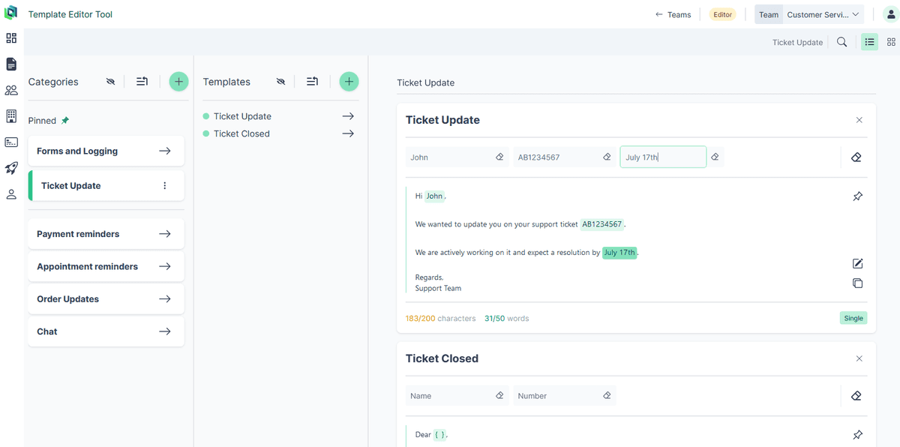
Task: Pin the Ticket Update template
Action: pos(857,196)
